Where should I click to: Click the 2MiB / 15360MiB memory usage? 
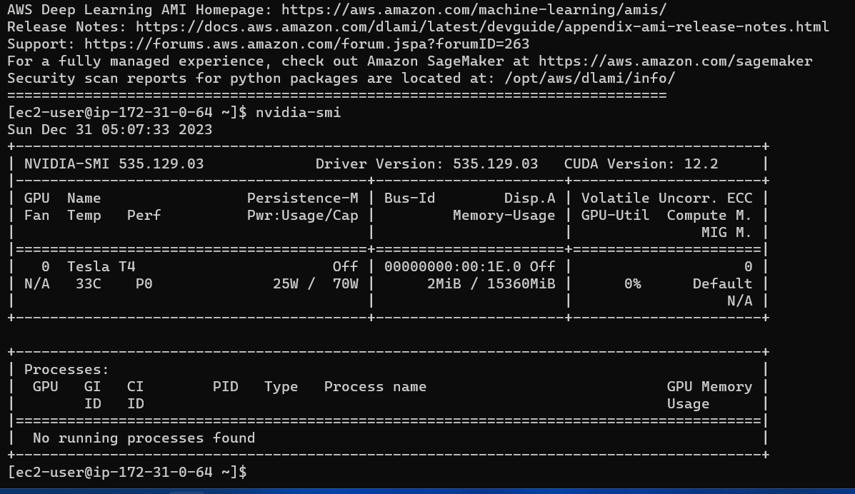(491, 283)
